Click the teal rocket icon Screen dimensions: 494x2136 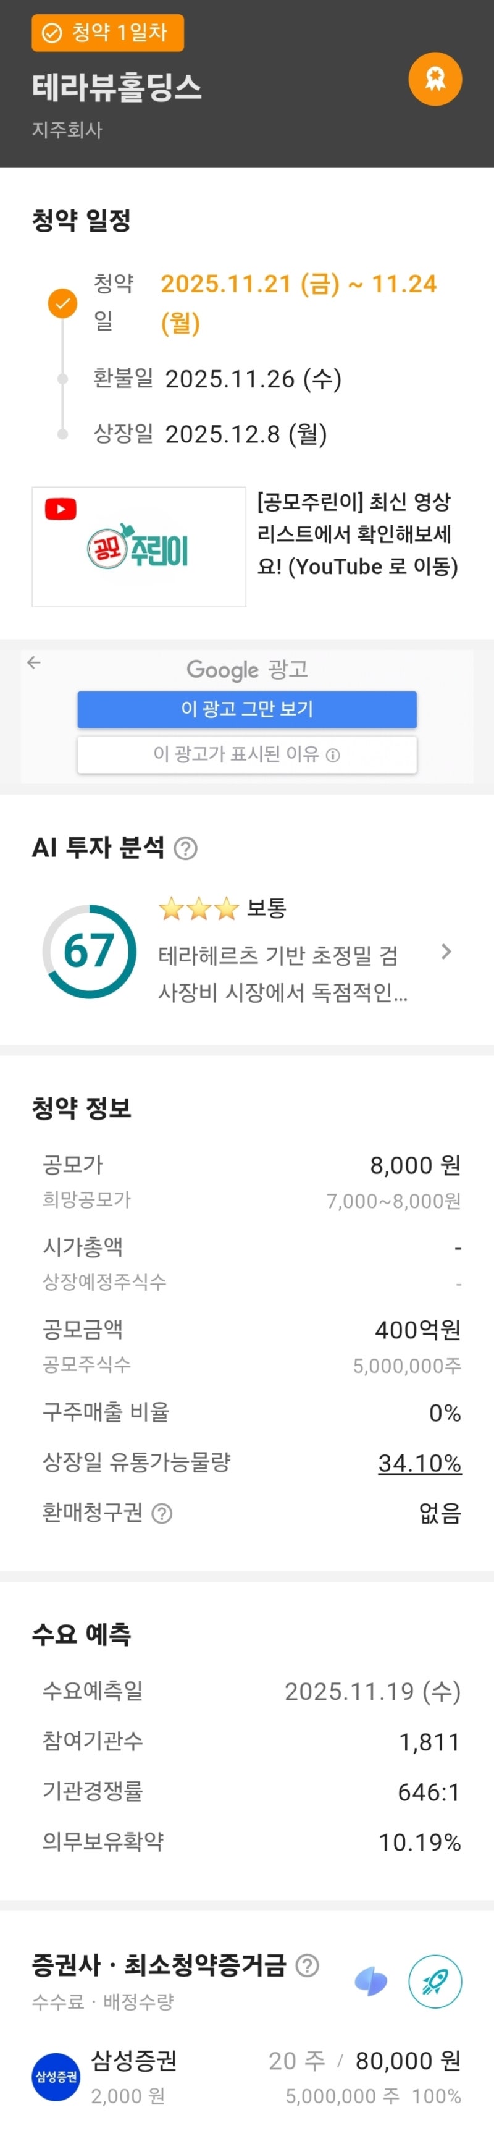(x=435, y=1982)
